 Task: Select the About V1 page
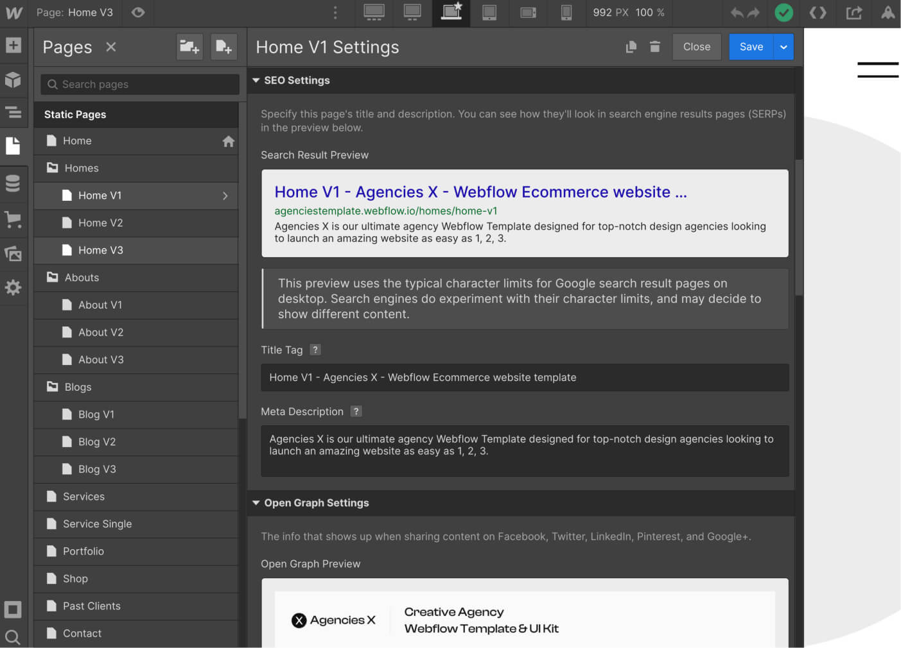(136, 305)
